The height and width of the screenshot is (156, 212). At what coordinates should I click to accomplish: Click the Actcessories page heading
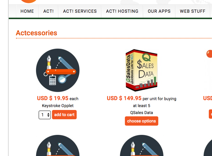point(37,33)
